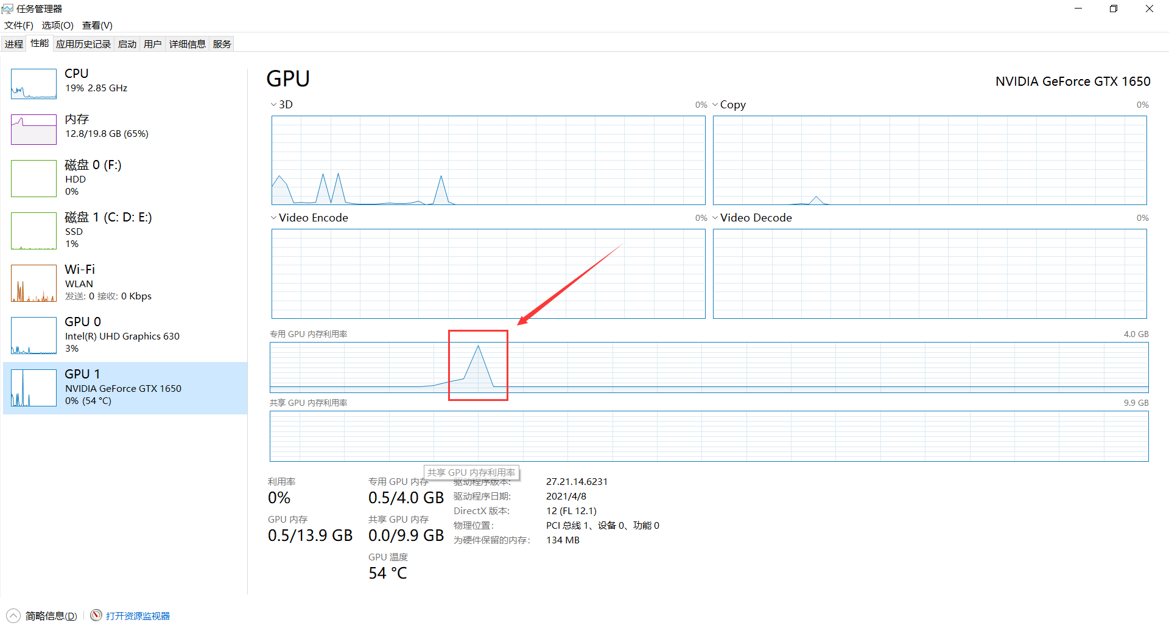Click the driver version 27.21.14.6231
Viewport: 1169px width, 634px height.
577,481
